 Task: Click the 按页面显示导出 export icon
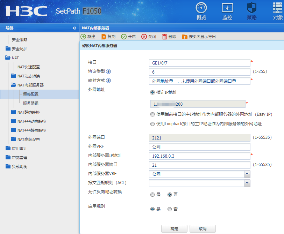click(185, 37)
